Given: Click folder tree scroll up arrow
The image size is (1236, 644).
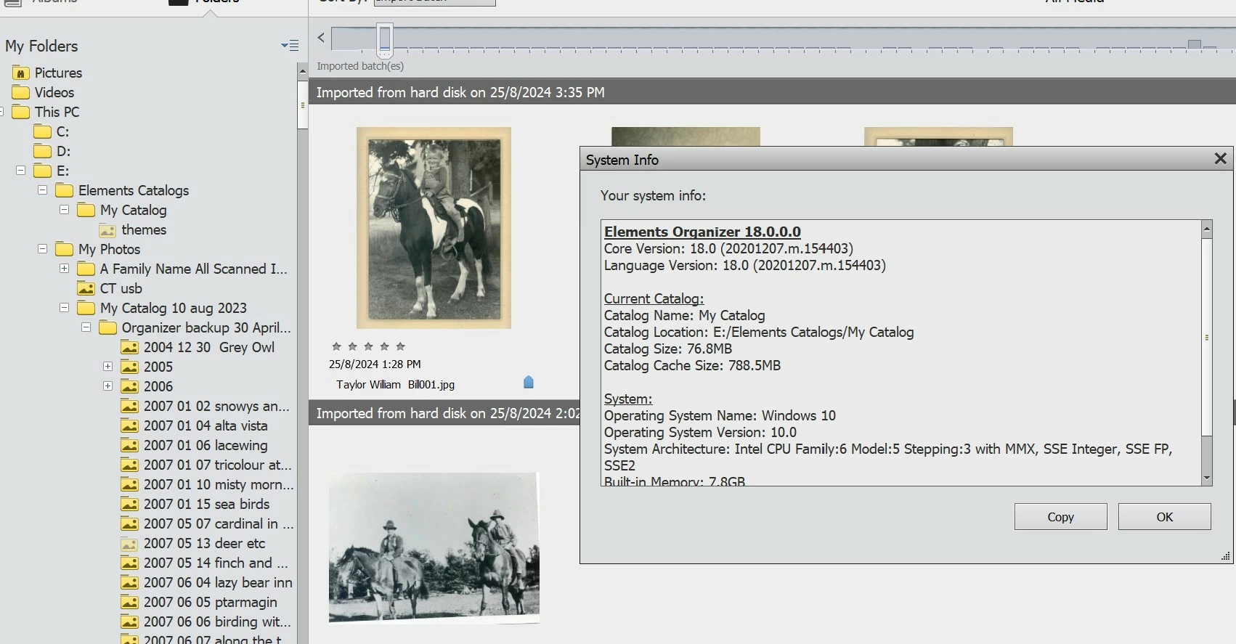Looking at the screenshot, I should click(302, 70).
